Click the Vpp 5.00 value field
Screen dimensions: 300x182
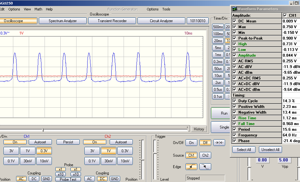click(x=283, y=160)
